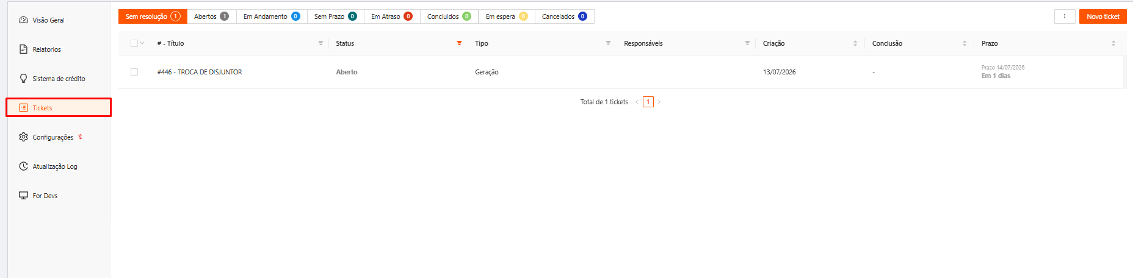This screenshot has height=278, width=1133.
Task: Open Atualização Log clock icon
Action: [x=23, y=166]
